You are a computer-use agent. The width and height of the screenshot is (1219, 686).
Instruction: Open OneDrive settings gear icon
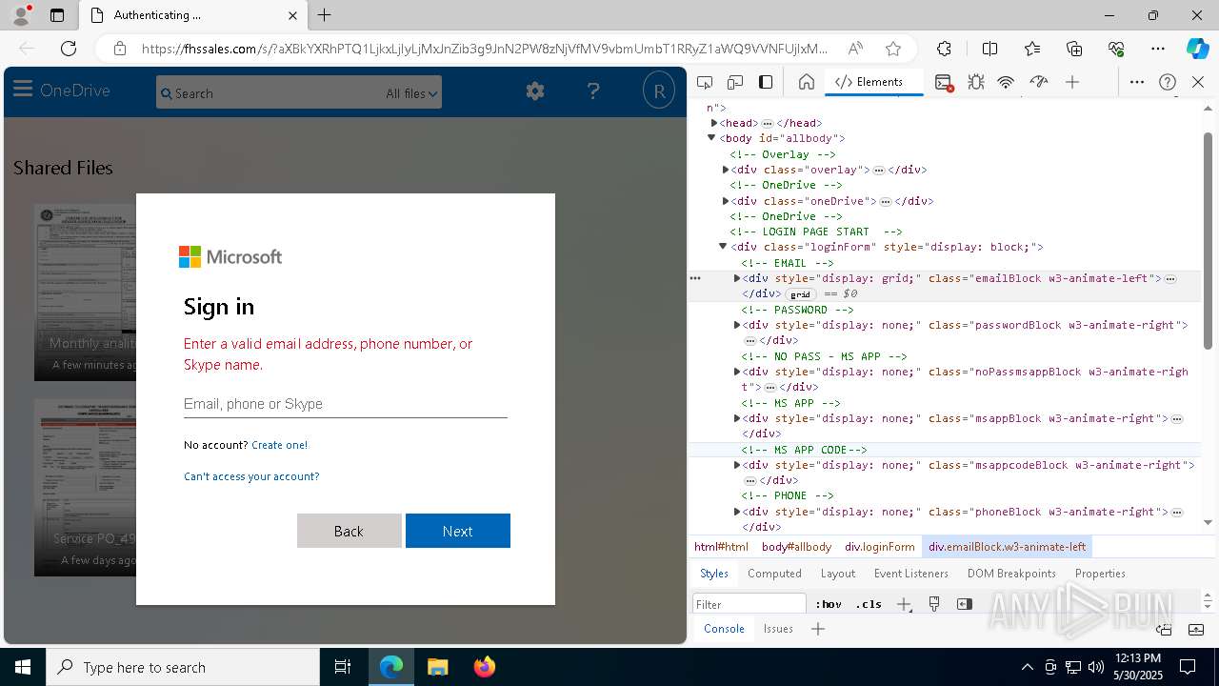click(535, 91)
